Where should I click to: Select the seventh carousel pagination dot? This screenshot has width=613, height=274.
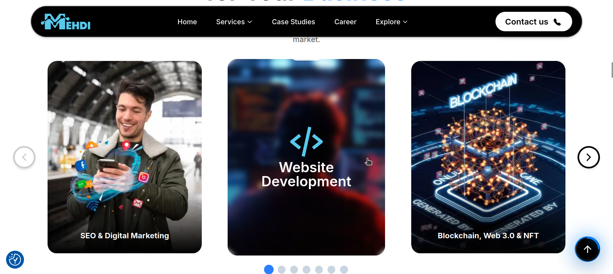(344, 270)
